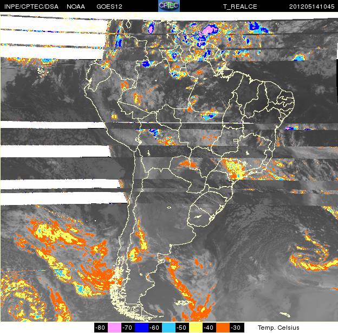Select the -50 legend value
338x333 pixels.
[x=182, y=328]
